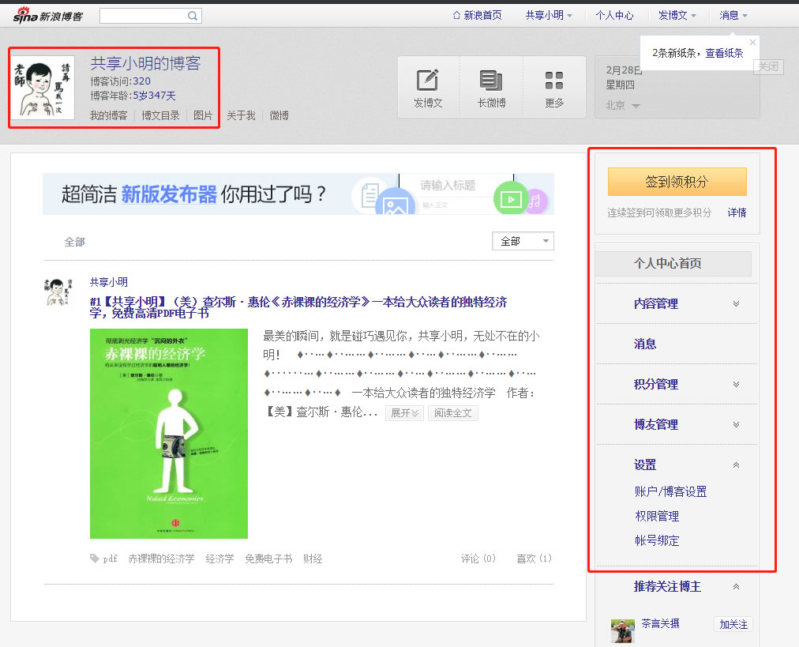Click author name 共享小明 above post
Screen dimensions: 799x647
pos(108,282)
